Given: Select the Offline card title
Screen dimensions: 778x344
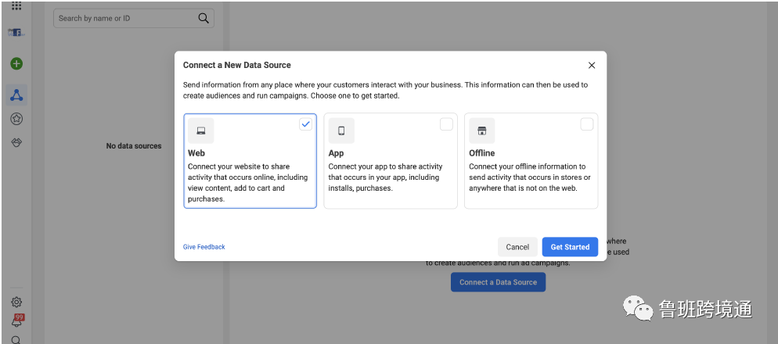Looking at the screenshot, I should (x=482, y=153).
